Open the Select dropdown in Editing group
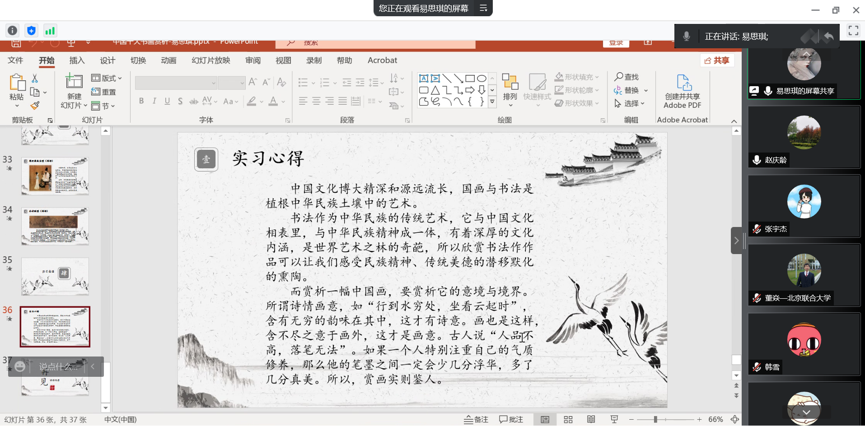 pyautogui.click(x=631, y=103)
